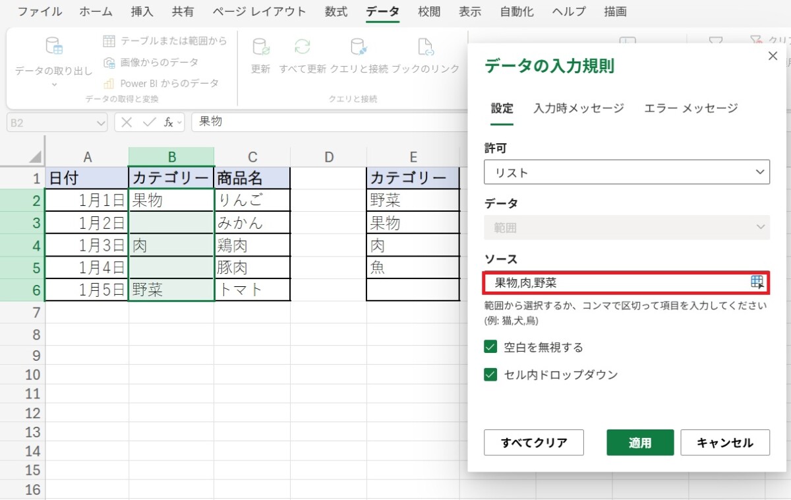Viewport: 791px width, 500px height.
Task: Click the すべて更新 icon
Action: point(303,46)
